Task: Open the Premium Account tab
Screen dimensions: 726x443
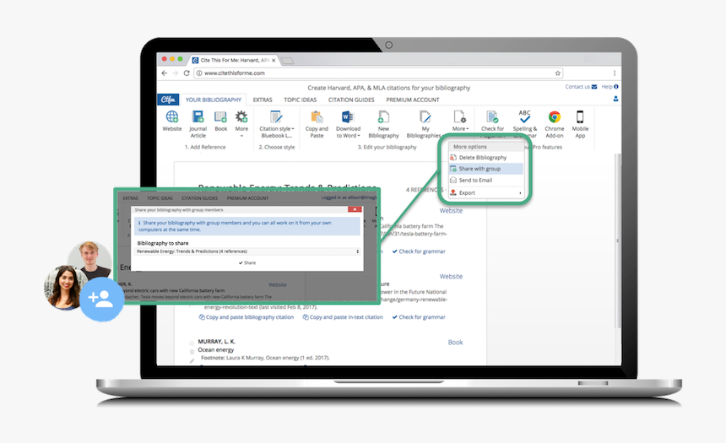Action: (x=413, y=100)
